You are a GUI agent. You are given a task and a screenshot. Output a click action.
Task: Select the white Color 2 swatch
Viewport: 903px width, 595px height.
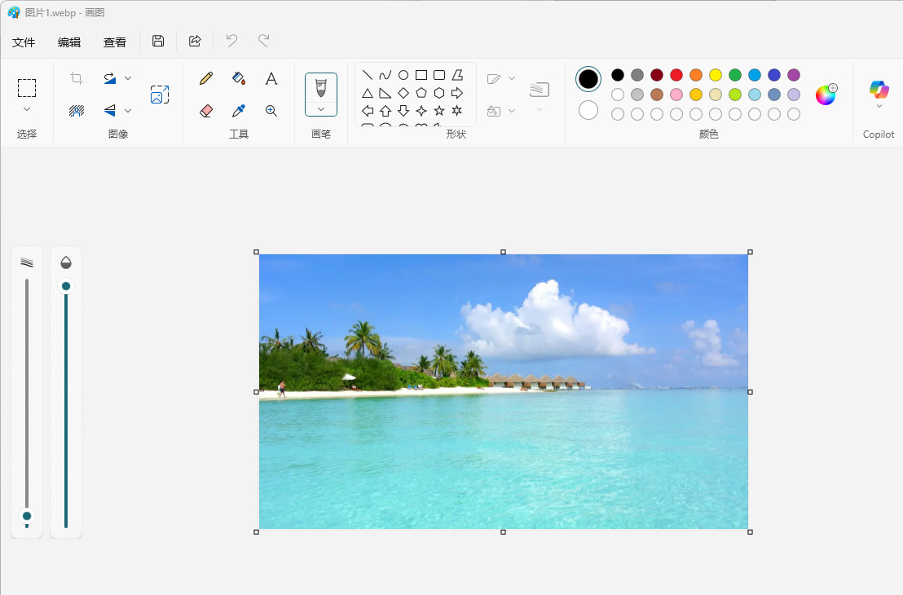[588, 110]
